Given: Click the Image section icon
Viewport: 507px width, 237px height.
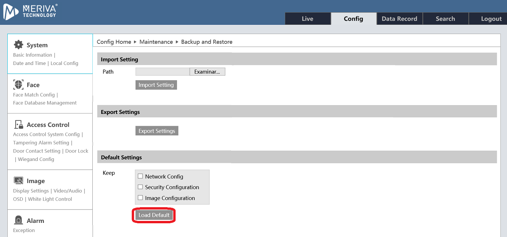Looking at the screenshot, I should pyautogui.click(x=18, y=181).
